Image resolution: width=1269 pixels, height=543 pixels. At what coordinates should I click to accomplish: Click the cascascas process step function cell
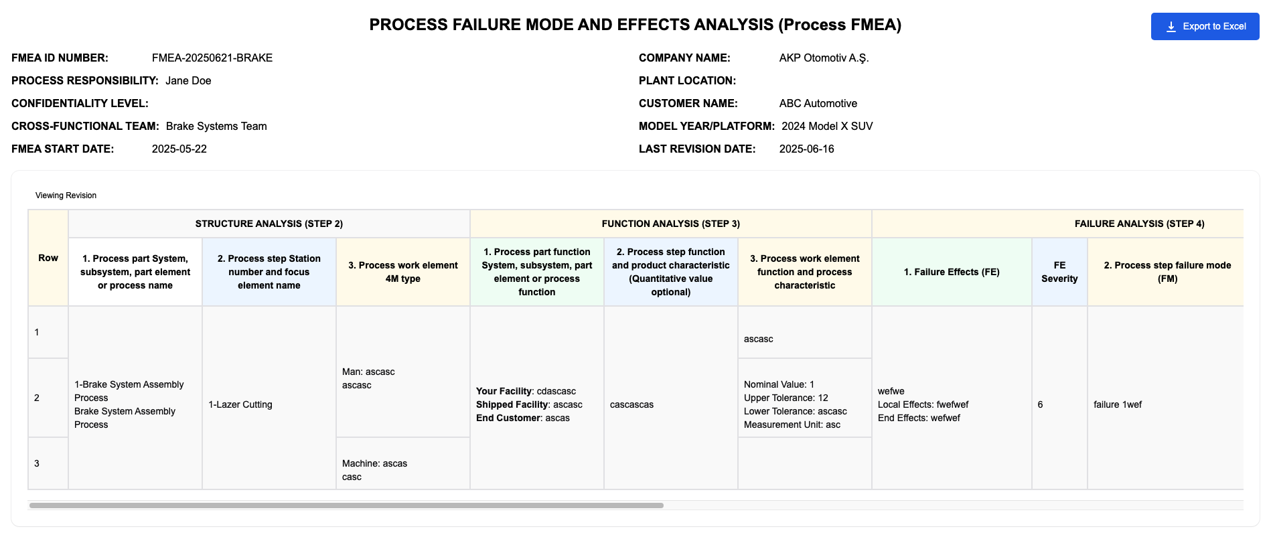[671, 398]
